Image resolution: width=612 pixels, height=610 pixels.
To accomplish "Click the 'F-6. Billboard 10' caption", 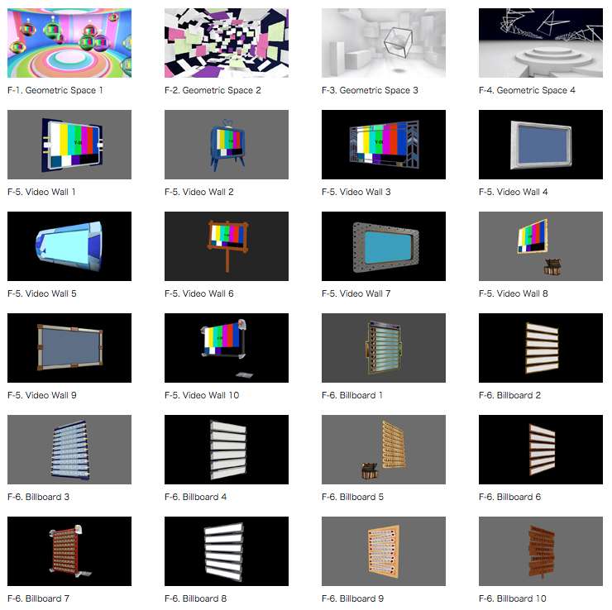I will pos(513,598).
